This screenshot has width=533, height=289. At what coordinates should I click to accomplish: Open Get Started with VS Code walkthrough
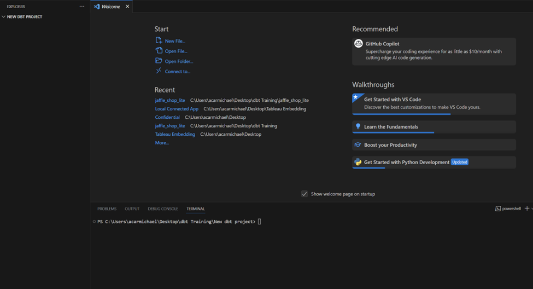tap(434, 104)
